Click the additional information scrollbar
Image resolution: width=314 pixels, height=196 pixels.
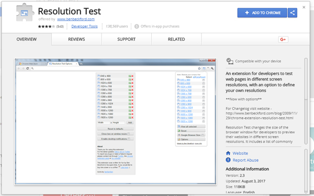[306, 171]
